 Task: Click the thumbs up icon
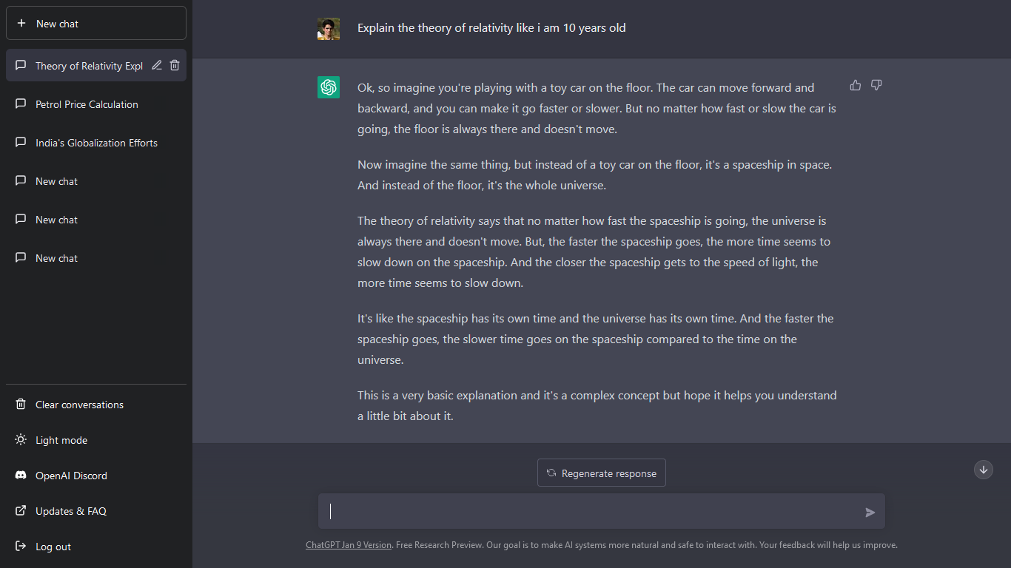(x=856, y=86)
